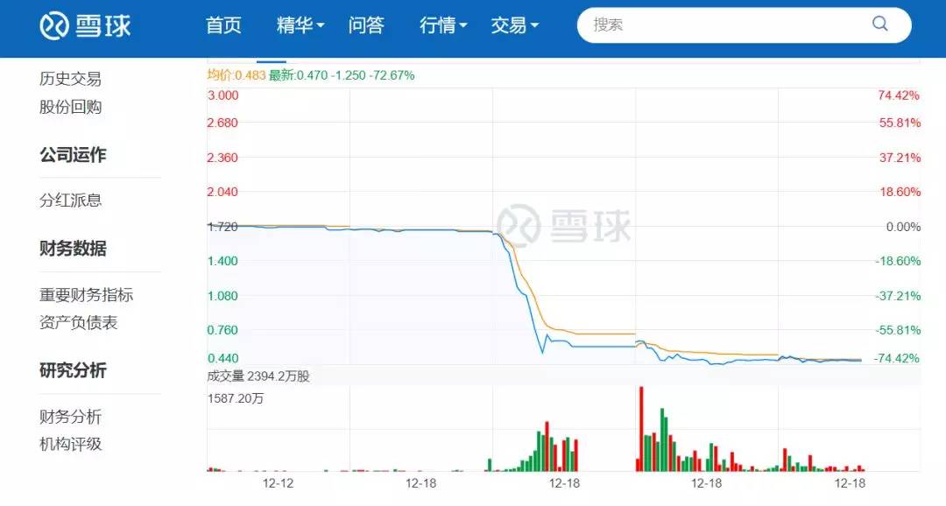Viewport: 946px width, 506px height.
Task: Open the 财务分析 sidebar link
Action: click(71, 417)
